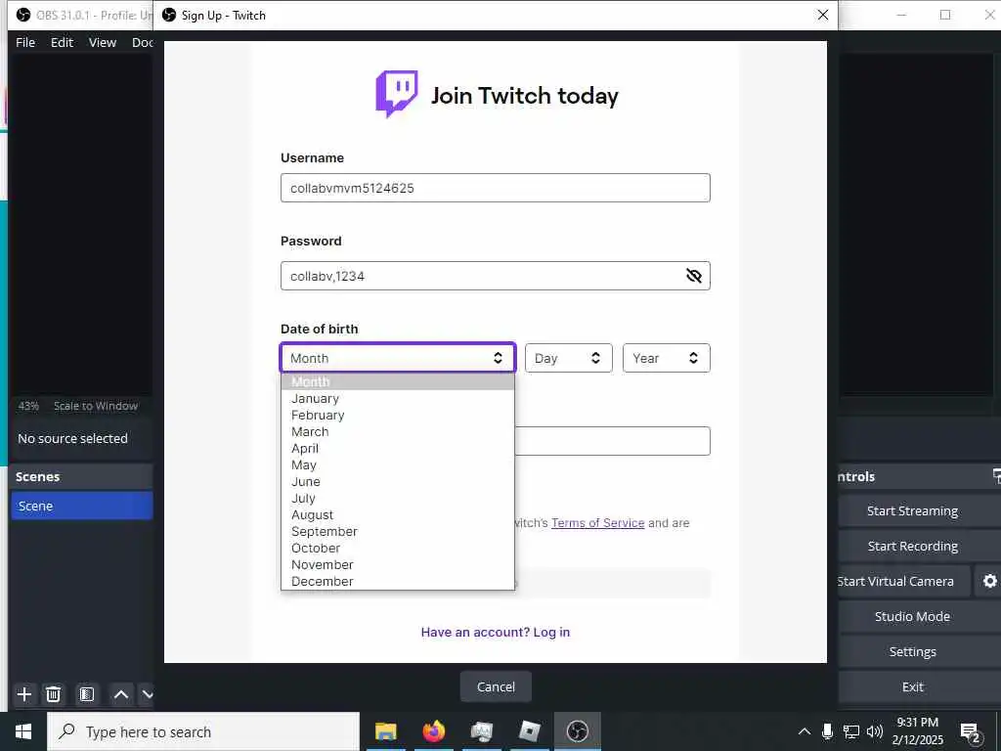This screenshot has height=751, width=1001.
Task: Click the Windows Start button
Action: point(23,731)
